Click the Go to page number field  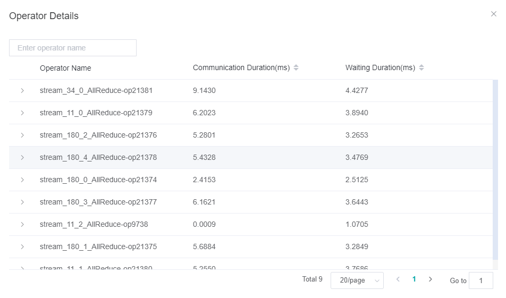click(x=481, y=280)
